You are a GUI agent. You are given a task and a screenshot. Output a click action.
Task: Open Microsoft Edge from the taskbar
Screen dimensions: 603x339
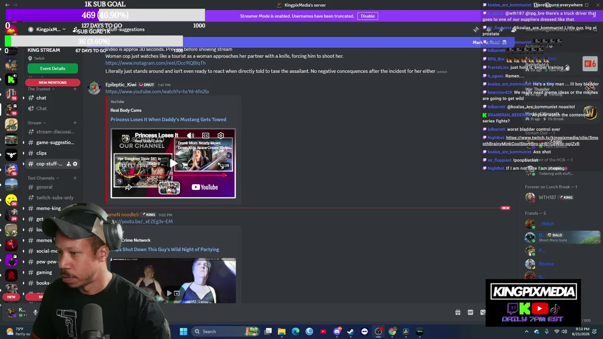coord(295,331)
